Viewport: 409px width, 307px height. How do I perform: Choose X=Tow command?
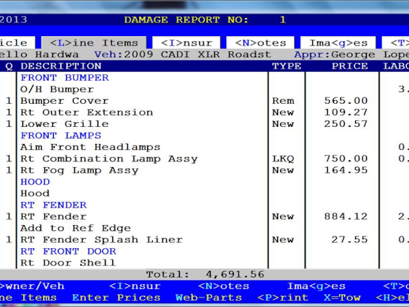click(342, 297)
